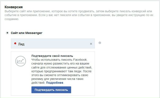Follow the Подробнее link
This screenshot has width=160, height=98.
[x=55, y=83]
